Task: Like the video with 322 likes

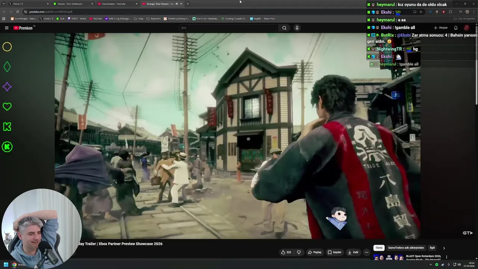Action: pos(286,252)
